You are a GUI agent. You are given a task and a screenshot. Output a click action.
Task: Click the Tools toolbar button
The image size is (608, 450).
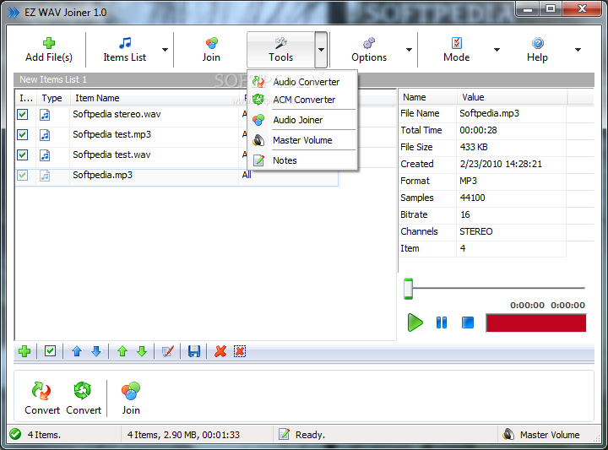point(280,50)
